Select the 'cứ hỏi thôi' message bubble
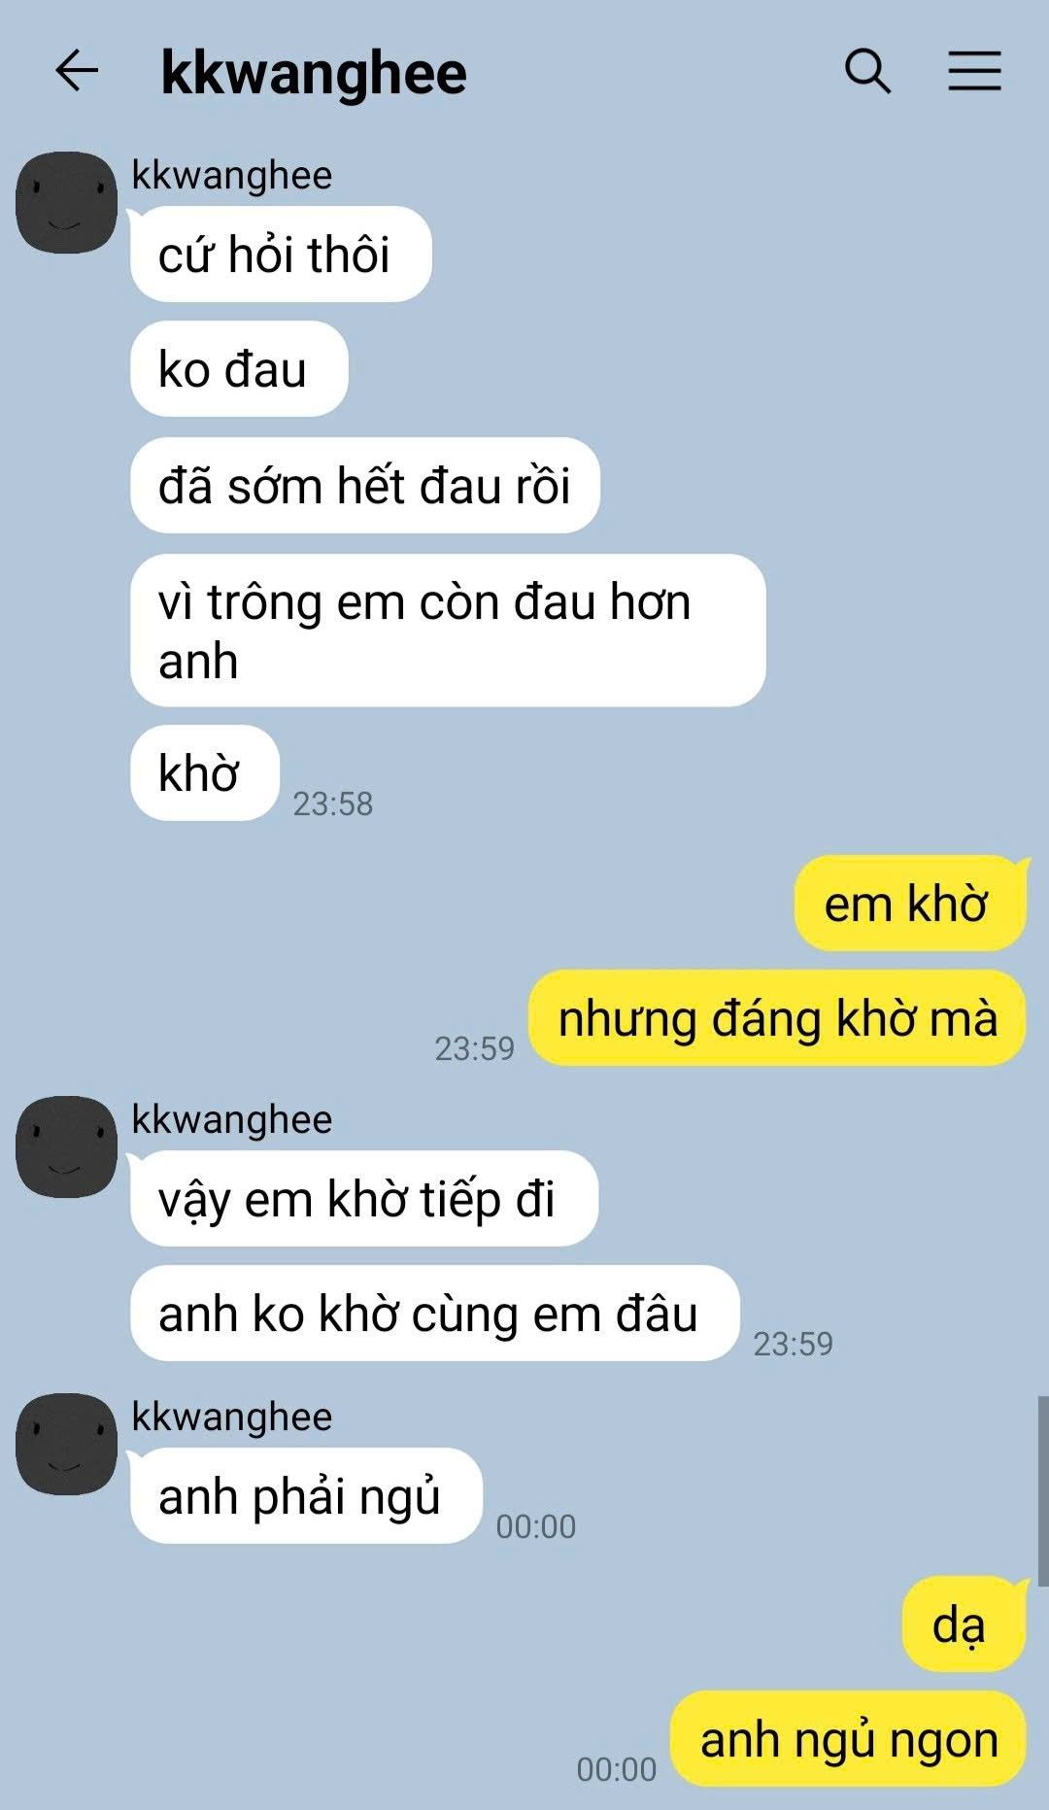This screenshot has width=1049, height=1810. pyautogui.click(x=281, y=255)
